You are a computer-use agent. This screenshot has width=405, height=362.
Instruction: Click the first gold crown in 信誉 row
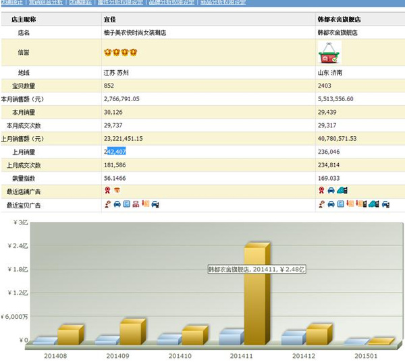108,53
